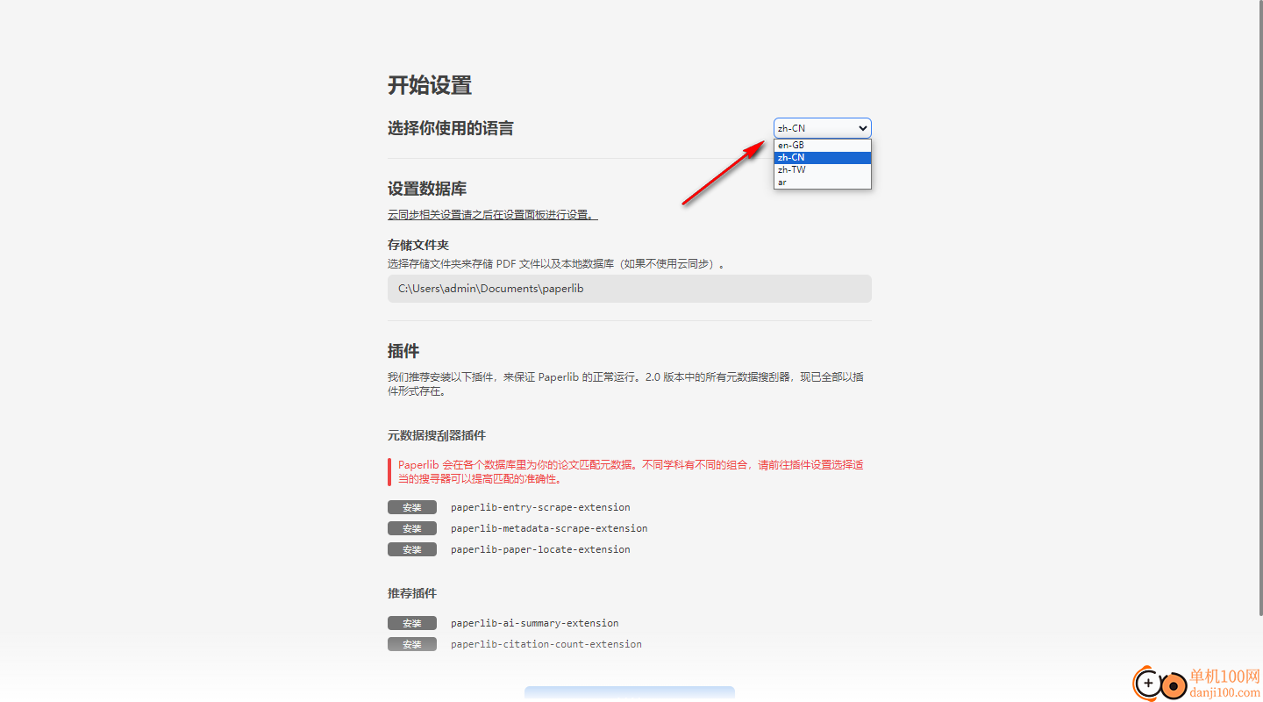The height and width of the screenshot is (702, 1263).
Task: Open the language dropdown showing zh-CN
Action: (x=822, y=128)
